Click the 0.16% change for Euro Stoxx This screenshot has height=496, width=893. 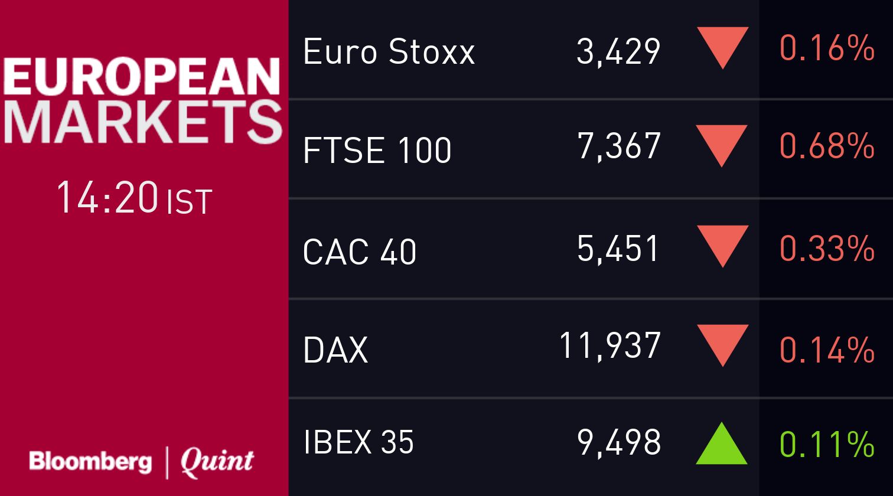[827, 48]
